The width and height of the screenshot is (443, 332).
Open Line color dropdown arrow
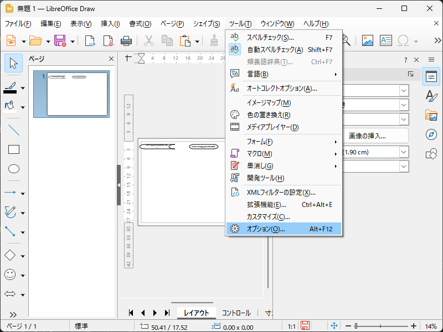coord(23,88)
